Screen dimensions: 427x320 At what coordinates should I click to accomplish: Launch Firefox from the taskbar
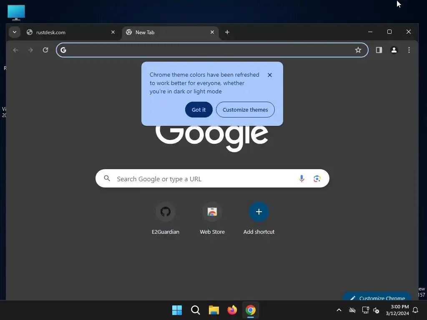pos(232,310)
